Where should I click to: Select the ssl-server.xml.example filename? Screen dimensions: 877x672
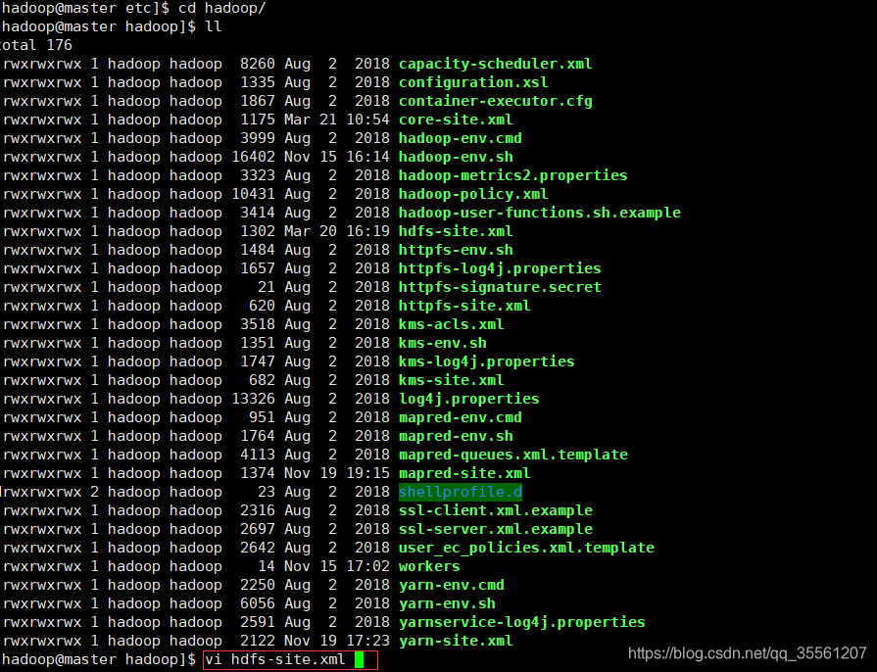[495, 529]
